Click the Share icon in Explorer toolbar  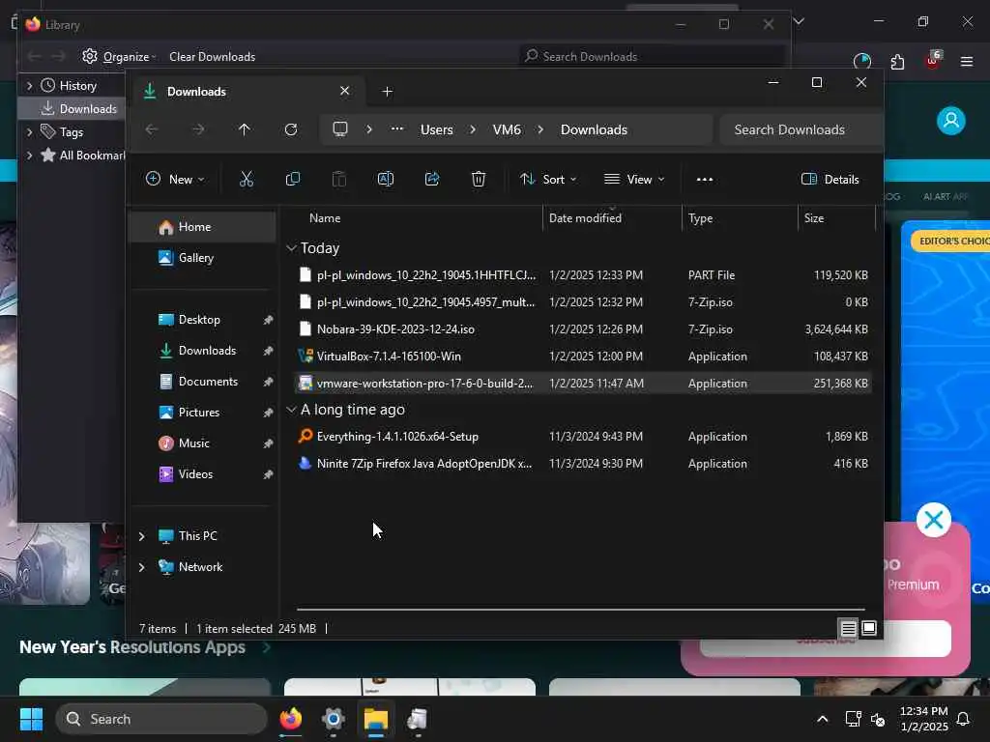click(x=432, y=179)
